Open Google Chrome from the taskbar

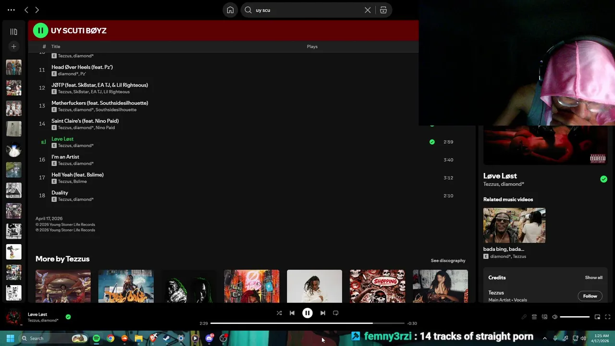(111, 338)
